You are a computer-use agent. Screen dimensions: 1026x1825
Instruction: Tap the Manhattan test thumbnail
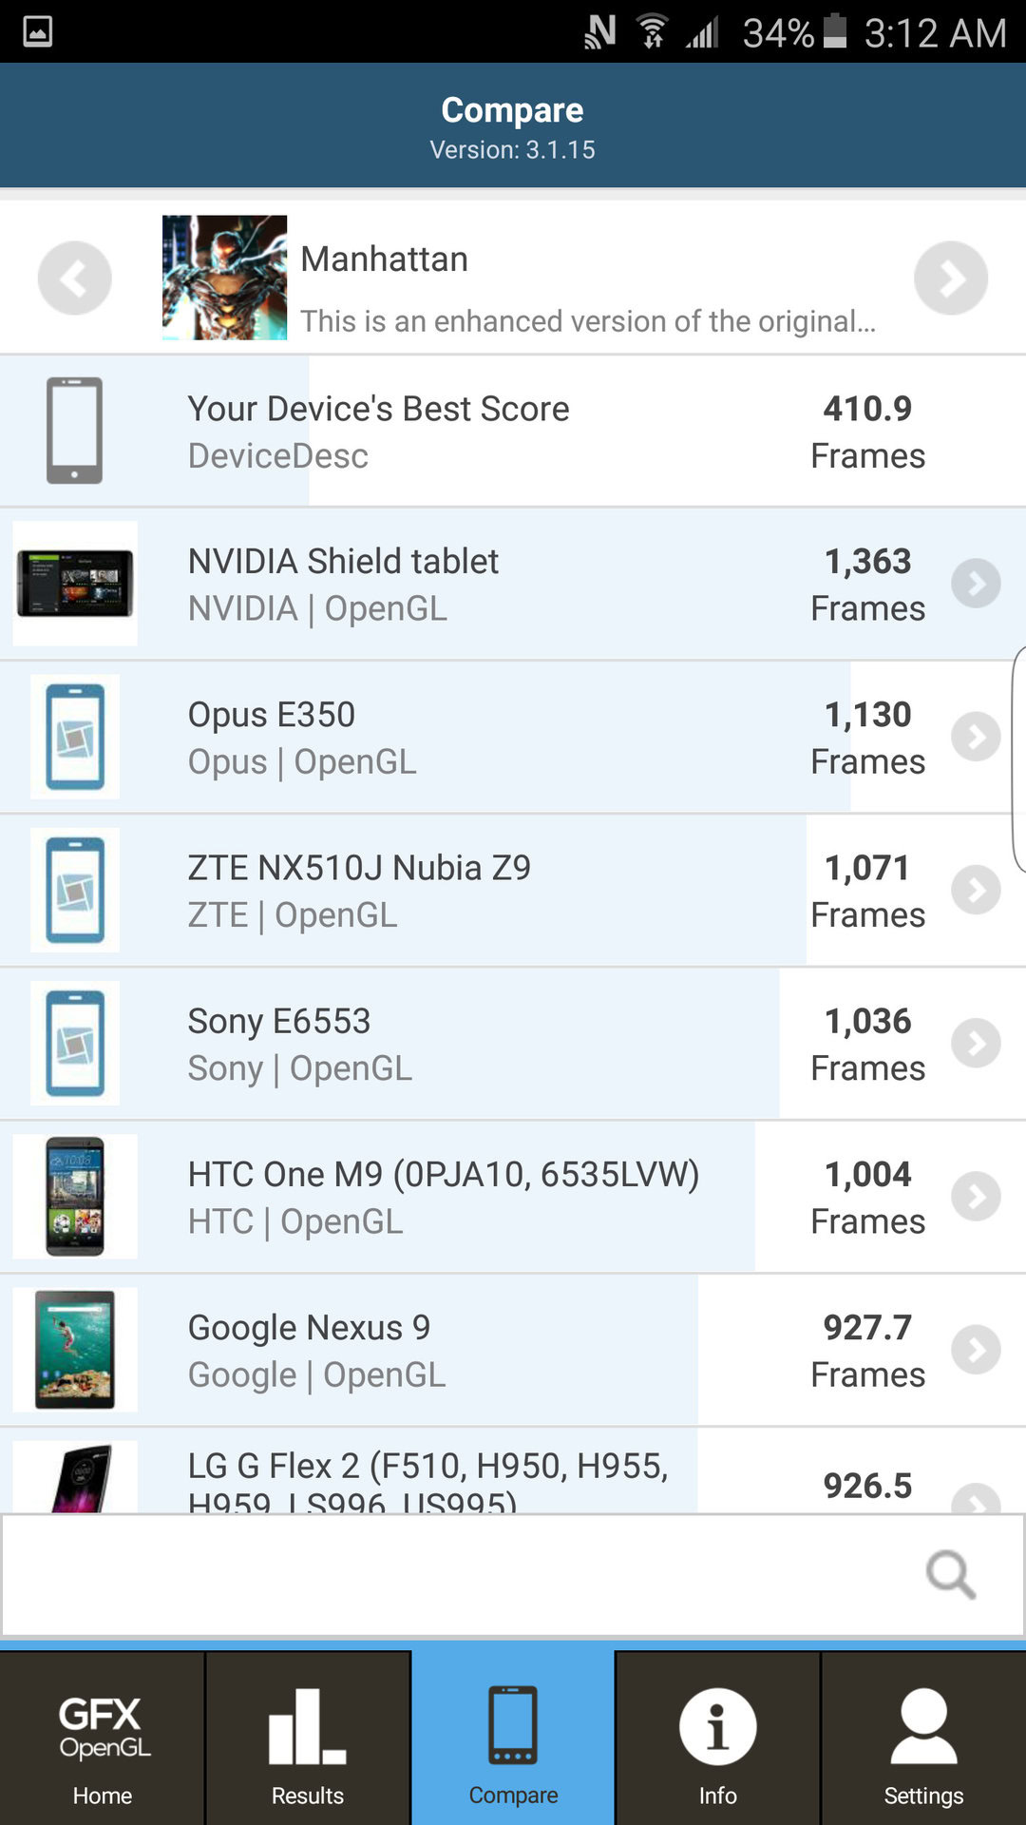224,278
